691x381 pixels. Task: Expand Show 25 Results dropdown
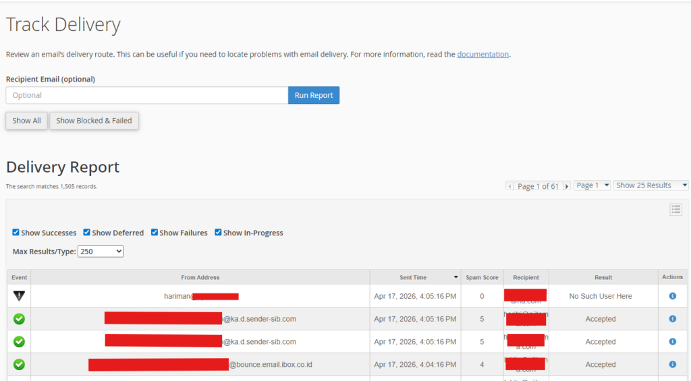[x=651, y=185]
